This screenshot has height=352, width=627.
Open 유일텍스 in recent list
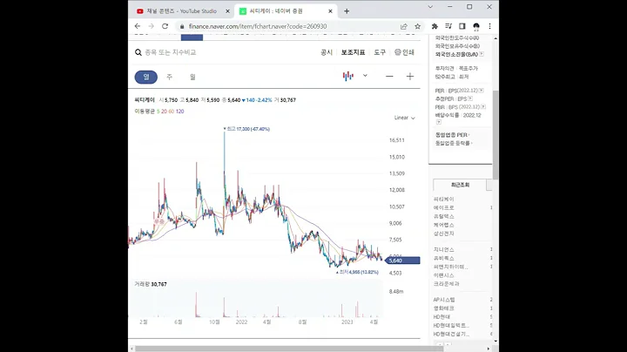coord(444,216)
